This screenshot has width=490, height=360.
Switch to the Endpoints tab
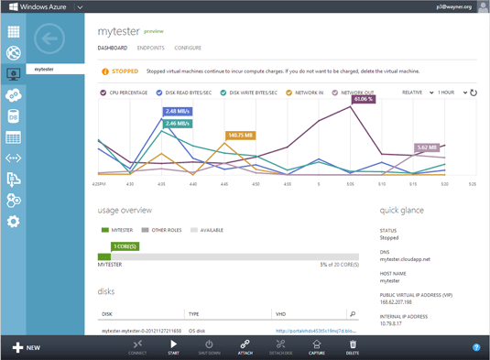(x=150, y=48)
